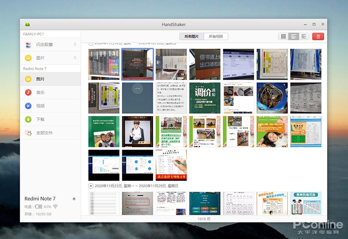This screenshot has height=239, width=348.
Task: Select the blue-highlighted thumbnail in first row
Action: coord(137,64)
